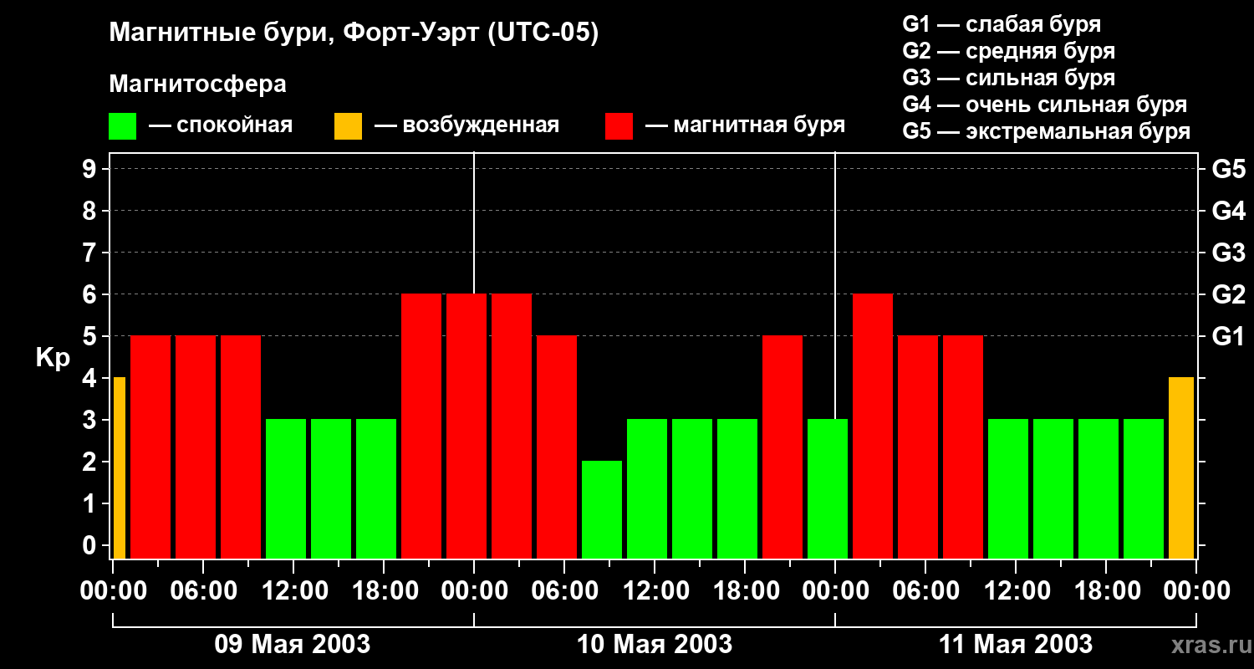
Task: Click the 'G2 — средняя буря' legend line
Action: (1008, 51)
